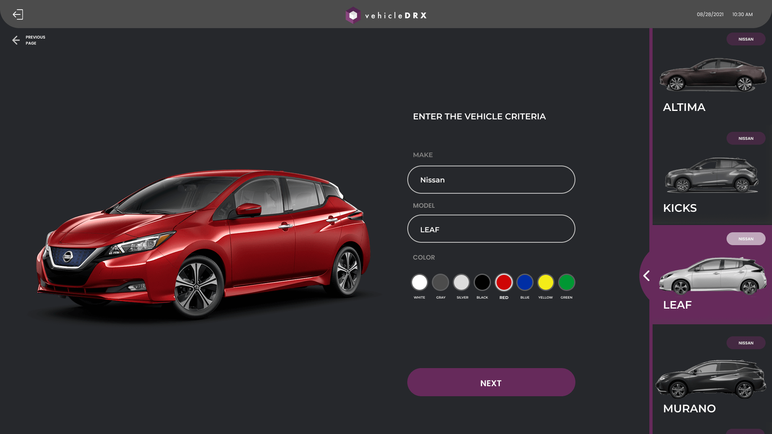
Task: Click the Make field showing Nissan
Action: coord(491,180)
